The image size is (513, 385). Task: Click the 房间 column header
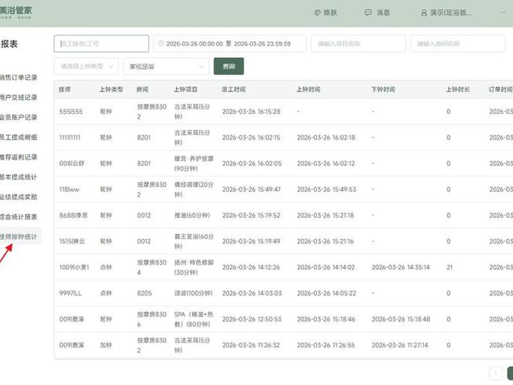pyautogui.click(x=142, y=89)
